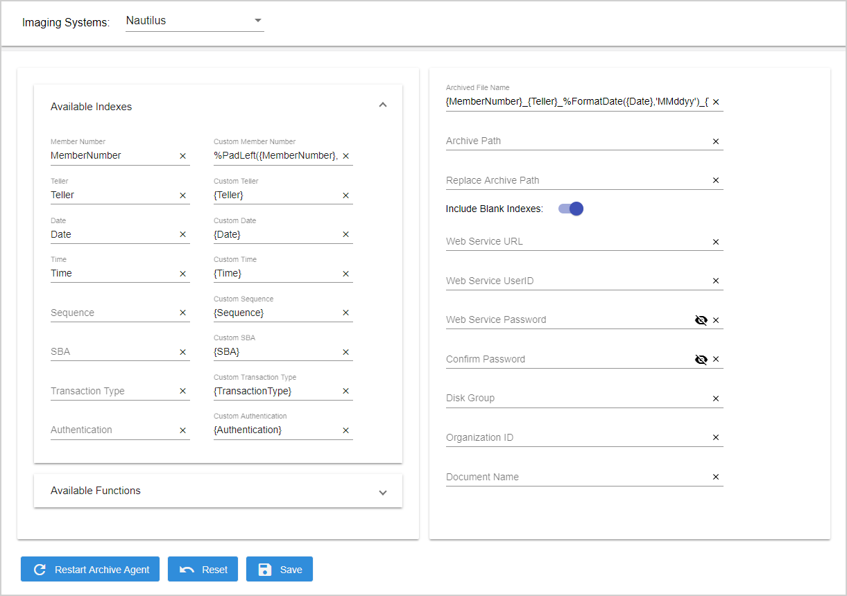Viewport: 847px width, 596px height.
Task: Save the imaging system settings
Action: coord(280,569)
